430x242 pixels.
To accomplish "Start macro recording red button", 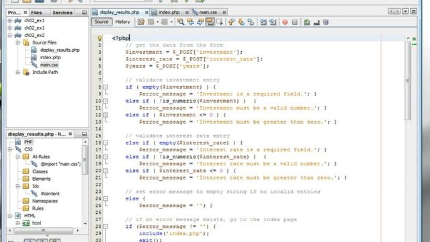I will (x=285, y=22).
